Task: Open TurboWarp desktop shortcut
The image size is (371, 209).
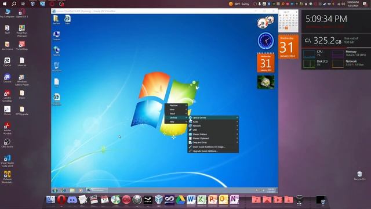Action: (x=22, y=46)
